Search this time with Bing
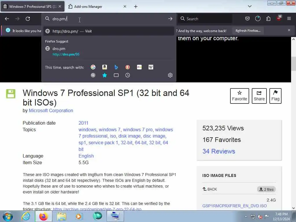Viewport: 296px width, 222px height. click(116, 67)
